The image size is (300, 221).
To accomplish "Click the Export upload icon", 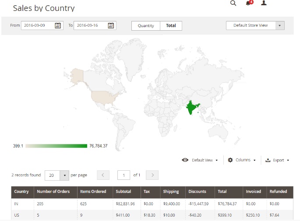I will [268, 160].
